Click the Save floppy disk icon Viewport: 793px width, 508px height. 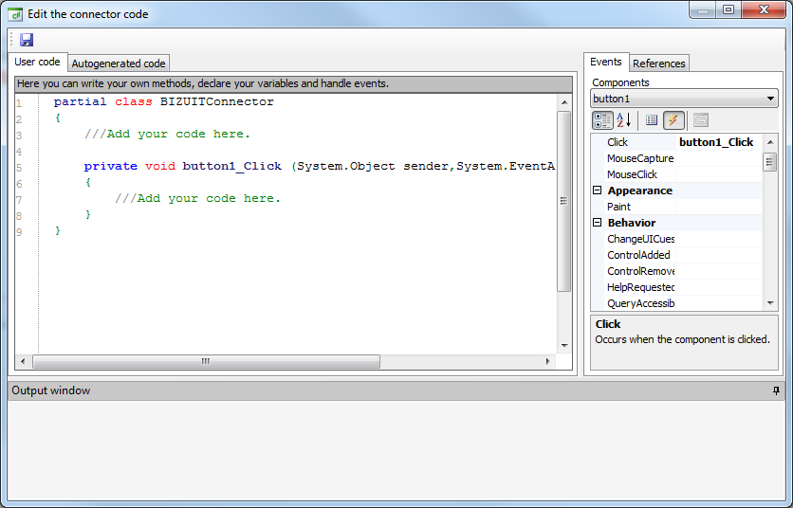[x=27, y=40]
